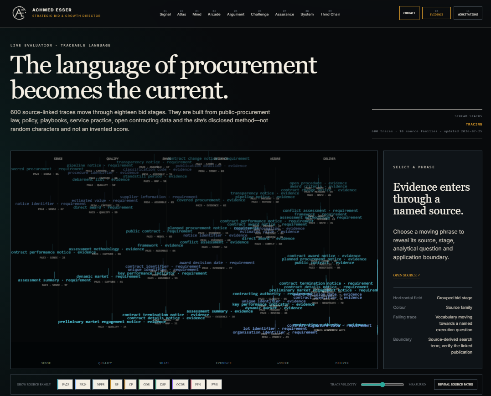Toggle the PR24 source family filter
This screenshot has height=396, width=491.
click(83, 385)
